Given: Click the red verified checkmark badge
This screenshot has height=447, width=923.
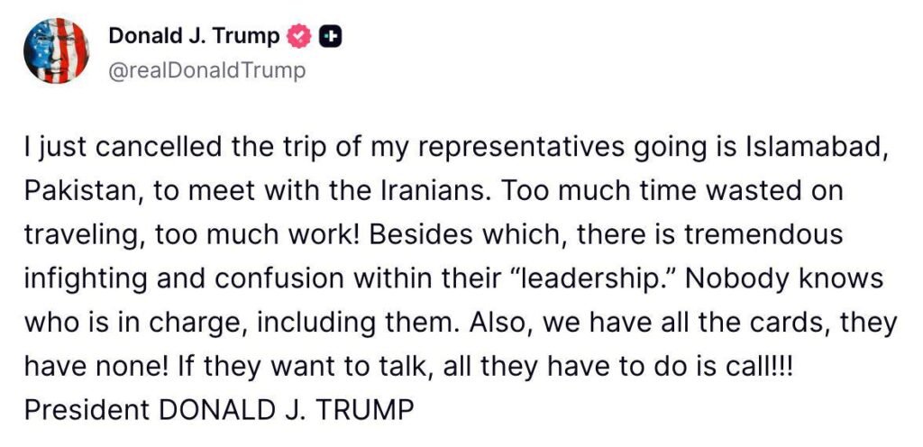Looking at the screenshot, I should tap(297, 37).
